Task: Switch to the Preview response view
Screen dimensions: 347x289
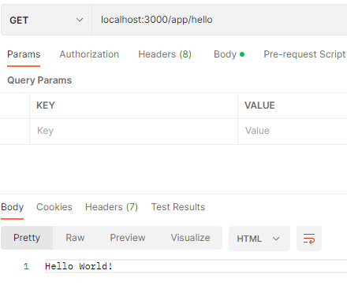Action: point(128,238)
